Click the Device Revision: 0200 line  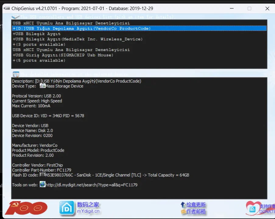(32, 135)
